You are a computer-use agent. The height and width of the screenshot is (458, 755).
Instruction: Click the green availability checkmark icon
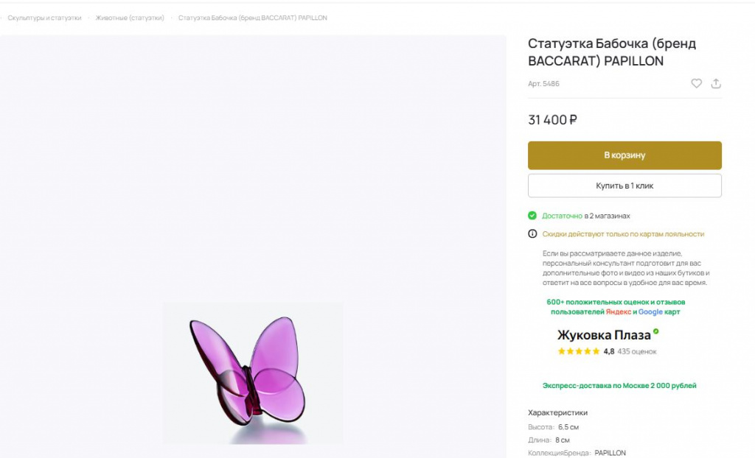click(x=532, y=216)
